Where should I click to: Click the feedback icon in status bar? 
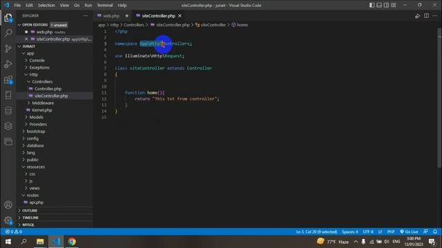(x=425, y=231)
